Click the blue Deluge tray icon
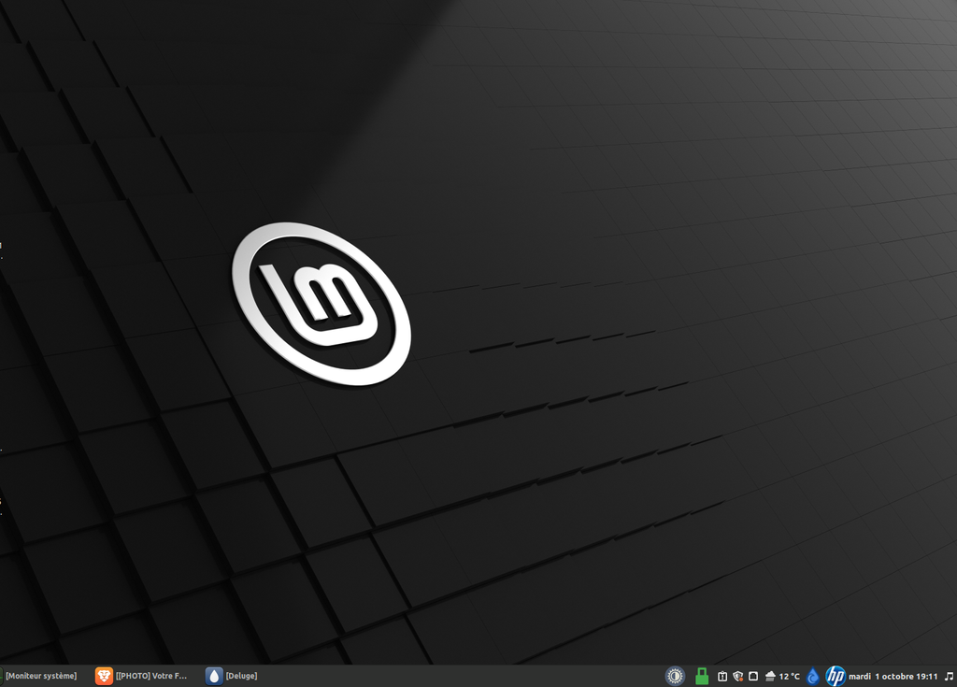Screen dimensions: 957x687 [813, 676]
